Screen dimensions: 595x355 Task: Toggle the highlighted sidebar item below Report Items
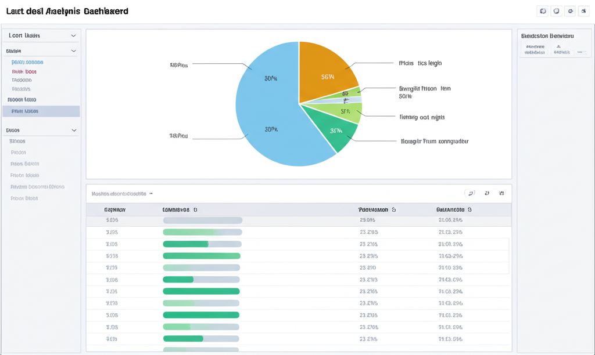pyautogui.click(x=41, y=111)
